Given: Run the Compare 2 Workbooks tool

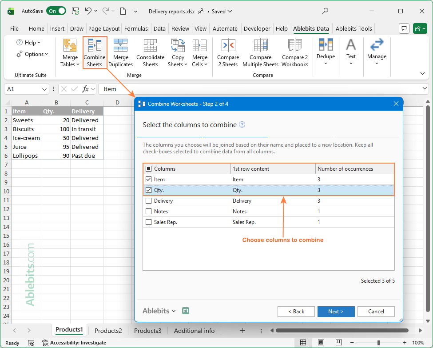Looking at the screenshot, I should coord(294,52).
